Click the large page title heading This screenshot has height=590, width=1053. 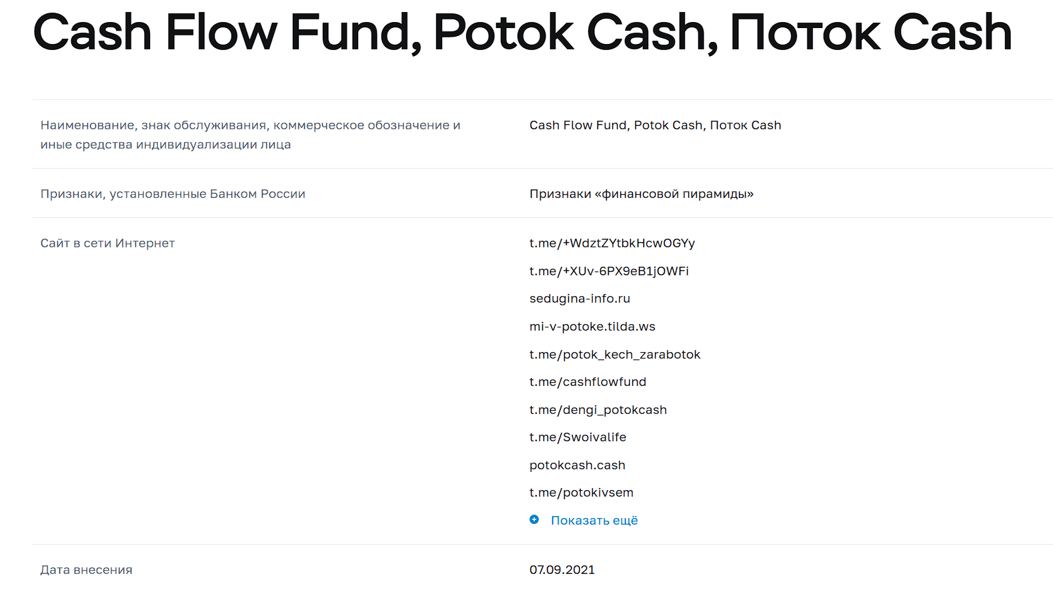click(x=522, y=32)
